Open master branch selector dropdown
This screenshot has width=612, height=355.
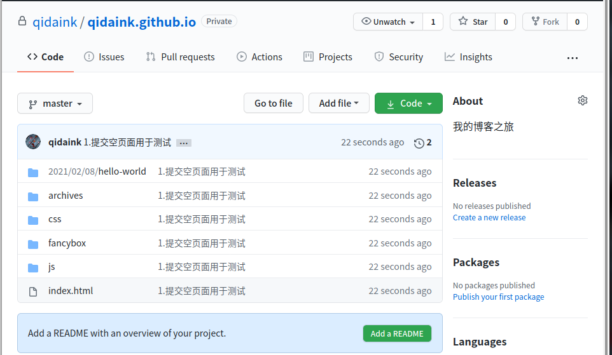pyautogui.click(x=55, y=104)
